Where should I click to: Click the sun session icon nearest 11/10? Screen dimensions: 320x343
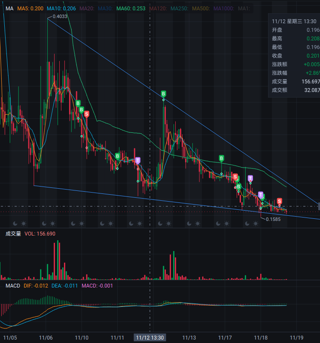(82, 224)
